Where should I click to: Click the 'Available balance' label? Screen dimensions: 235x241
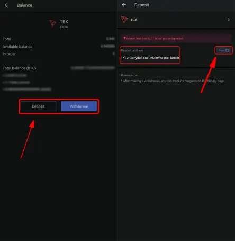pos(17,47)
